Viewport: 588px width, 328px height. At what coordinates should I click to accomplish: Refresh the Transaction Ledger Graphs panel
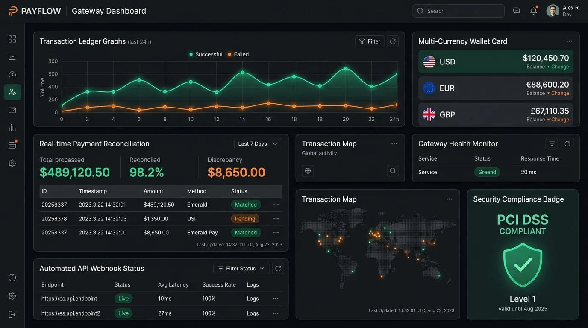pyautogui.click(x=393, y=41)
